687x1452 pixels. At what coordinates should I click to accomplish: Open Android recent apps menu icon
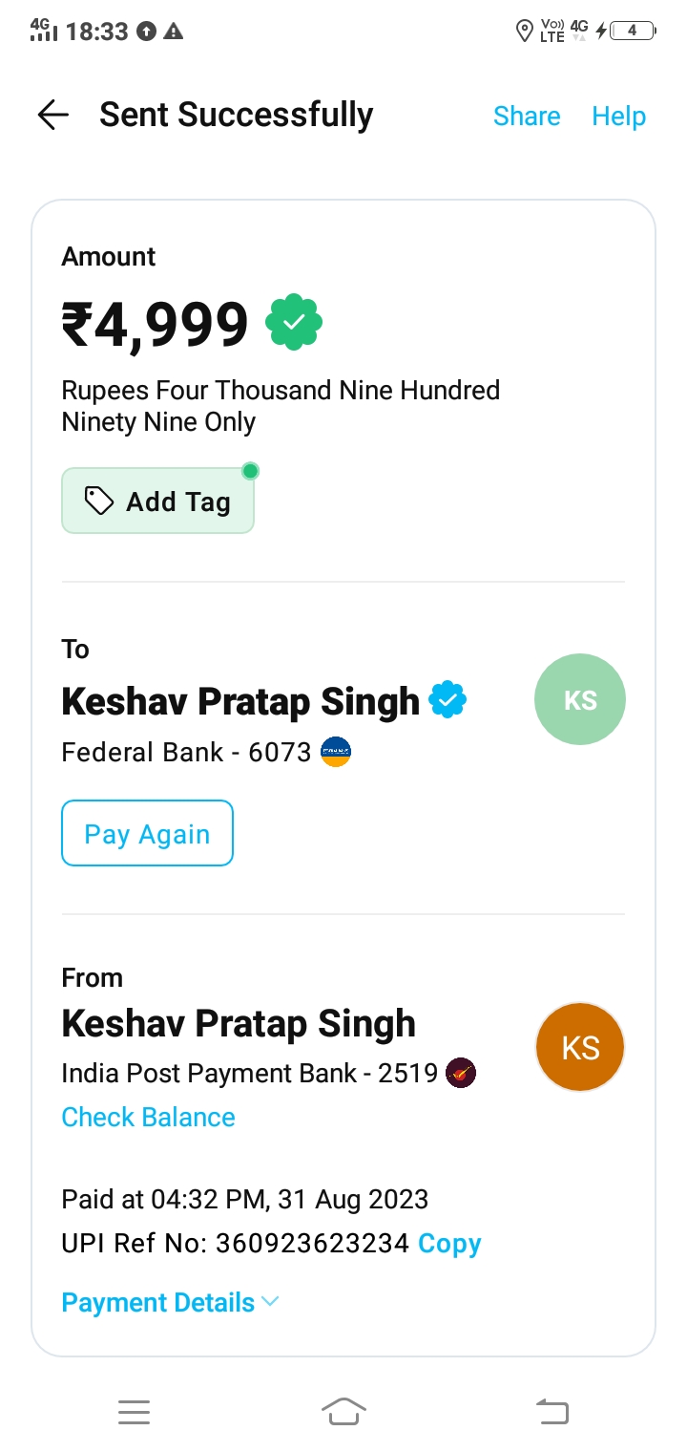pyautogui.click(x=134, y=1411)
